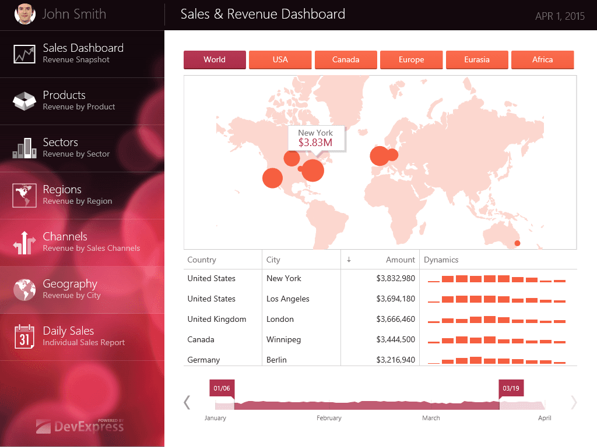Open the Daily Sales calendar icon
This screenshot has width=597, height=447.
[x=24, y=336]
